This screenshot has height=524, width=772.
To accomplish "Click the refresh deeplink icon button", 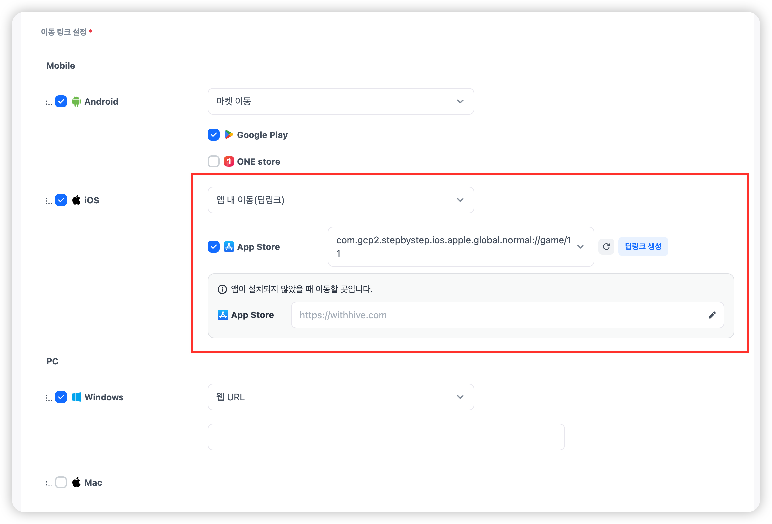I will coord(606,247).
